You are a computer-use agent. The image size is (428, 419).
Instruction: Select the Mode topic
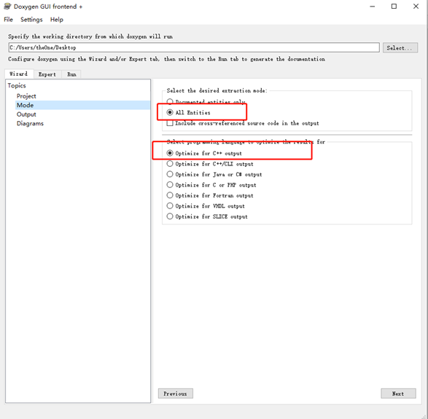tap(82, 105)
